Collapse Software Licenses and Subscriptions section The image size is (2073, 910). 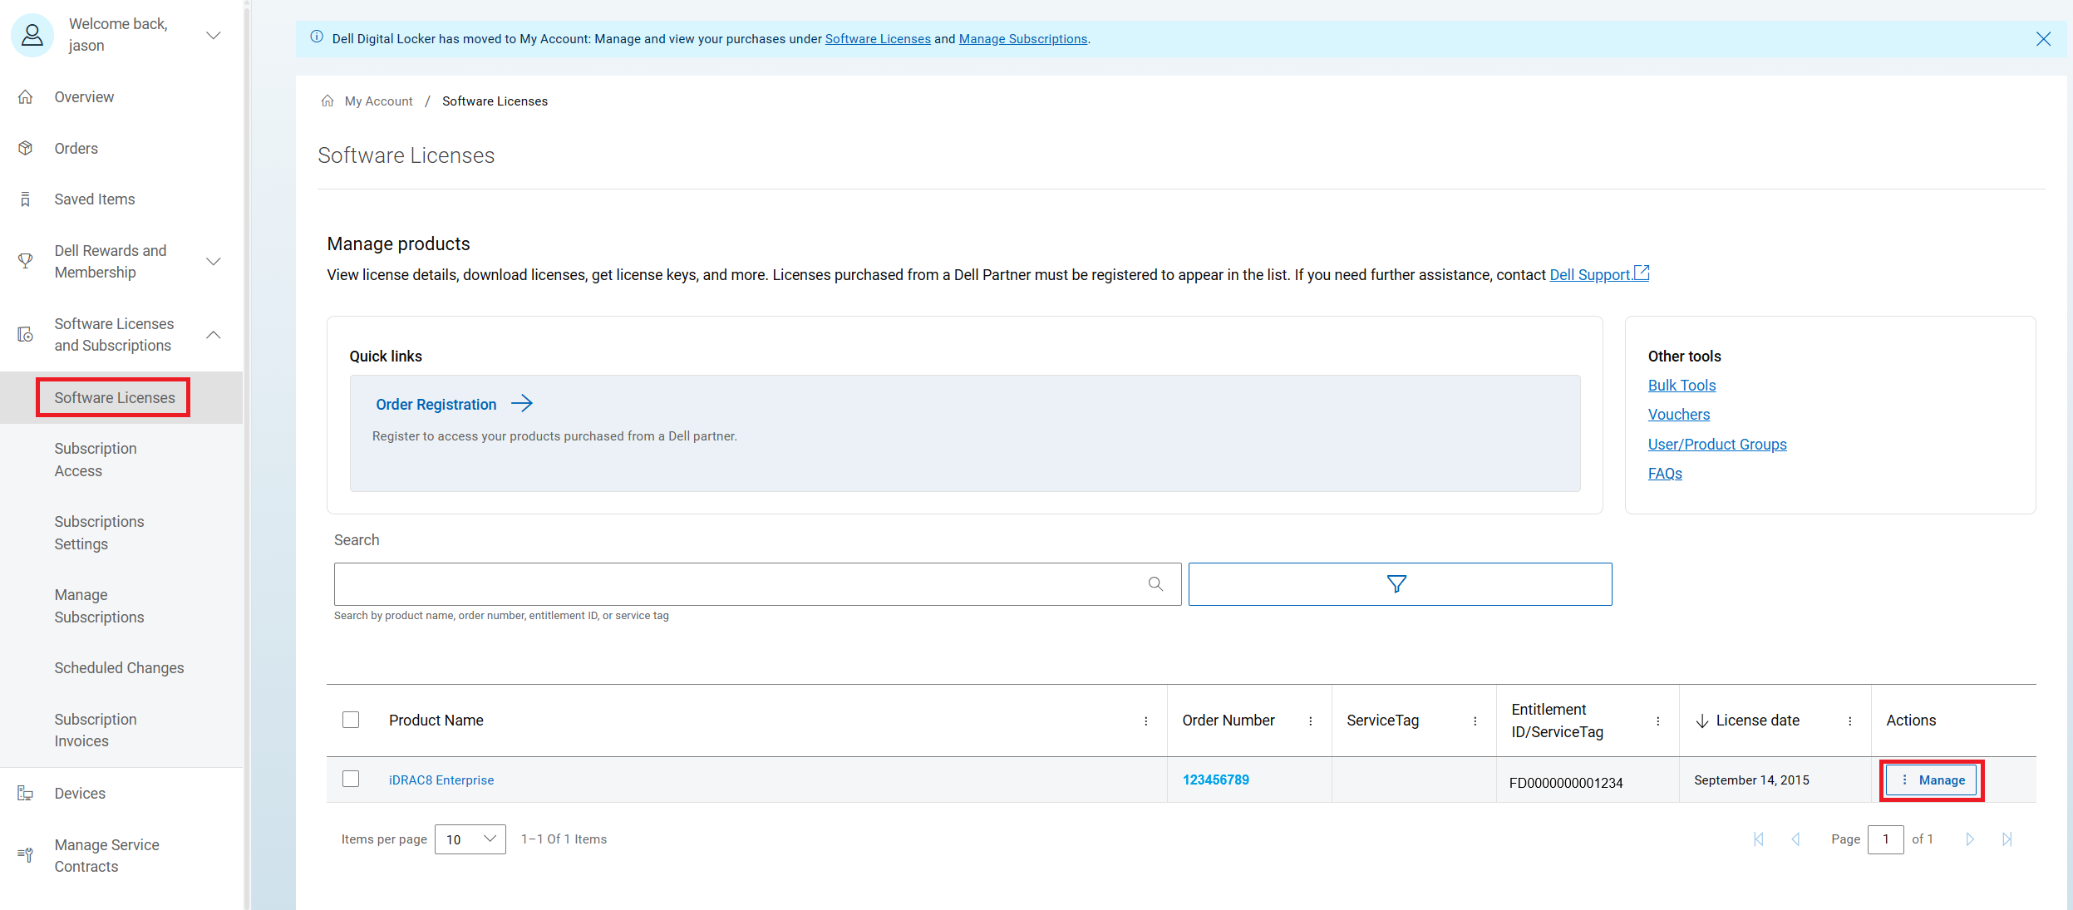214,334
